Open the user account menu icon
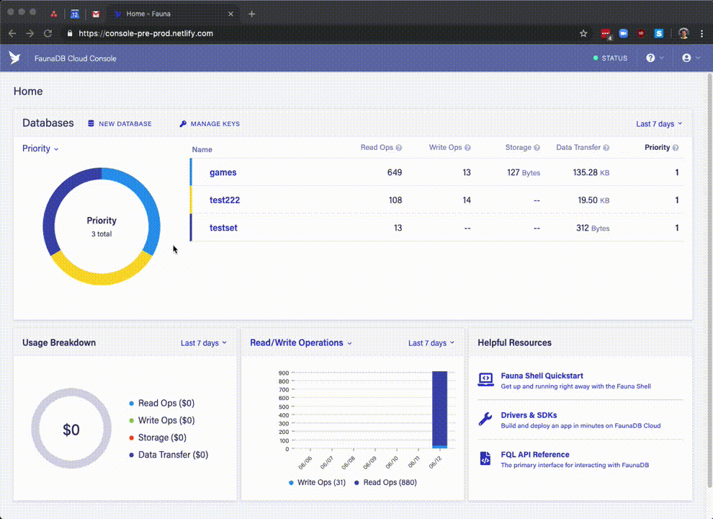 tap(686, 58)
